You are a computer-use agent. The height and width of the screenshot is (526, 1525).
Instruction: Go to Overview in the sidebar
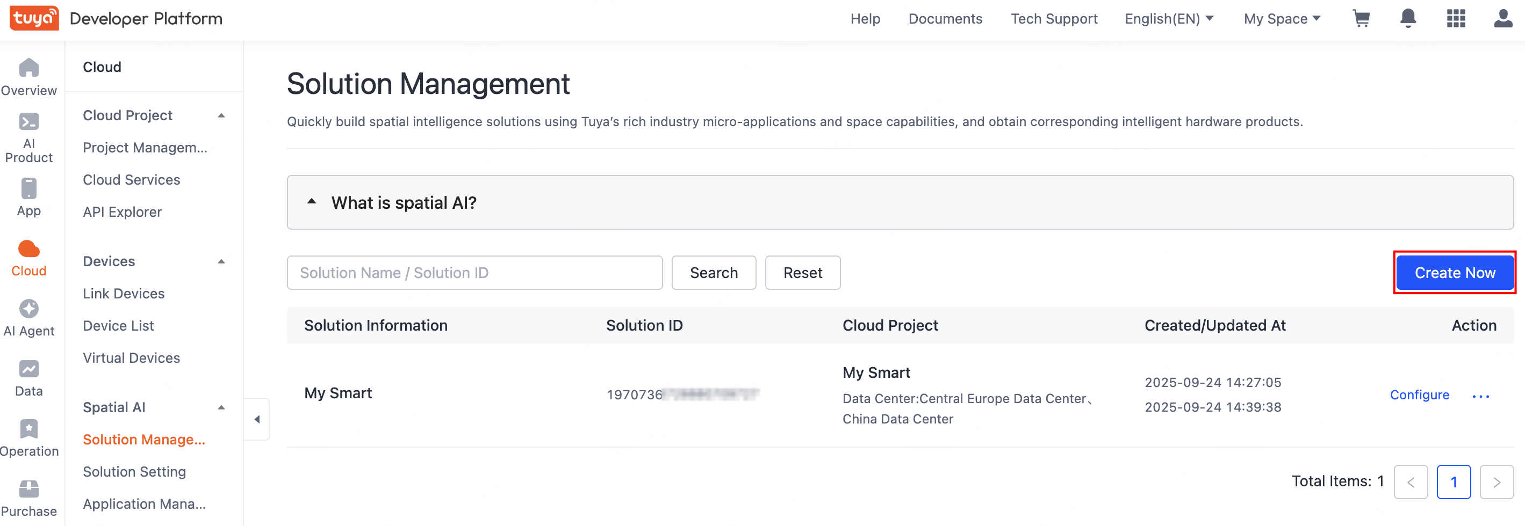coord(28,77)
